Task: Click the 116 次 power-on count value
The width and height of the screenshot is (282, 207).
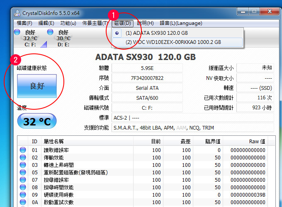Action: (x=255, y=98)
